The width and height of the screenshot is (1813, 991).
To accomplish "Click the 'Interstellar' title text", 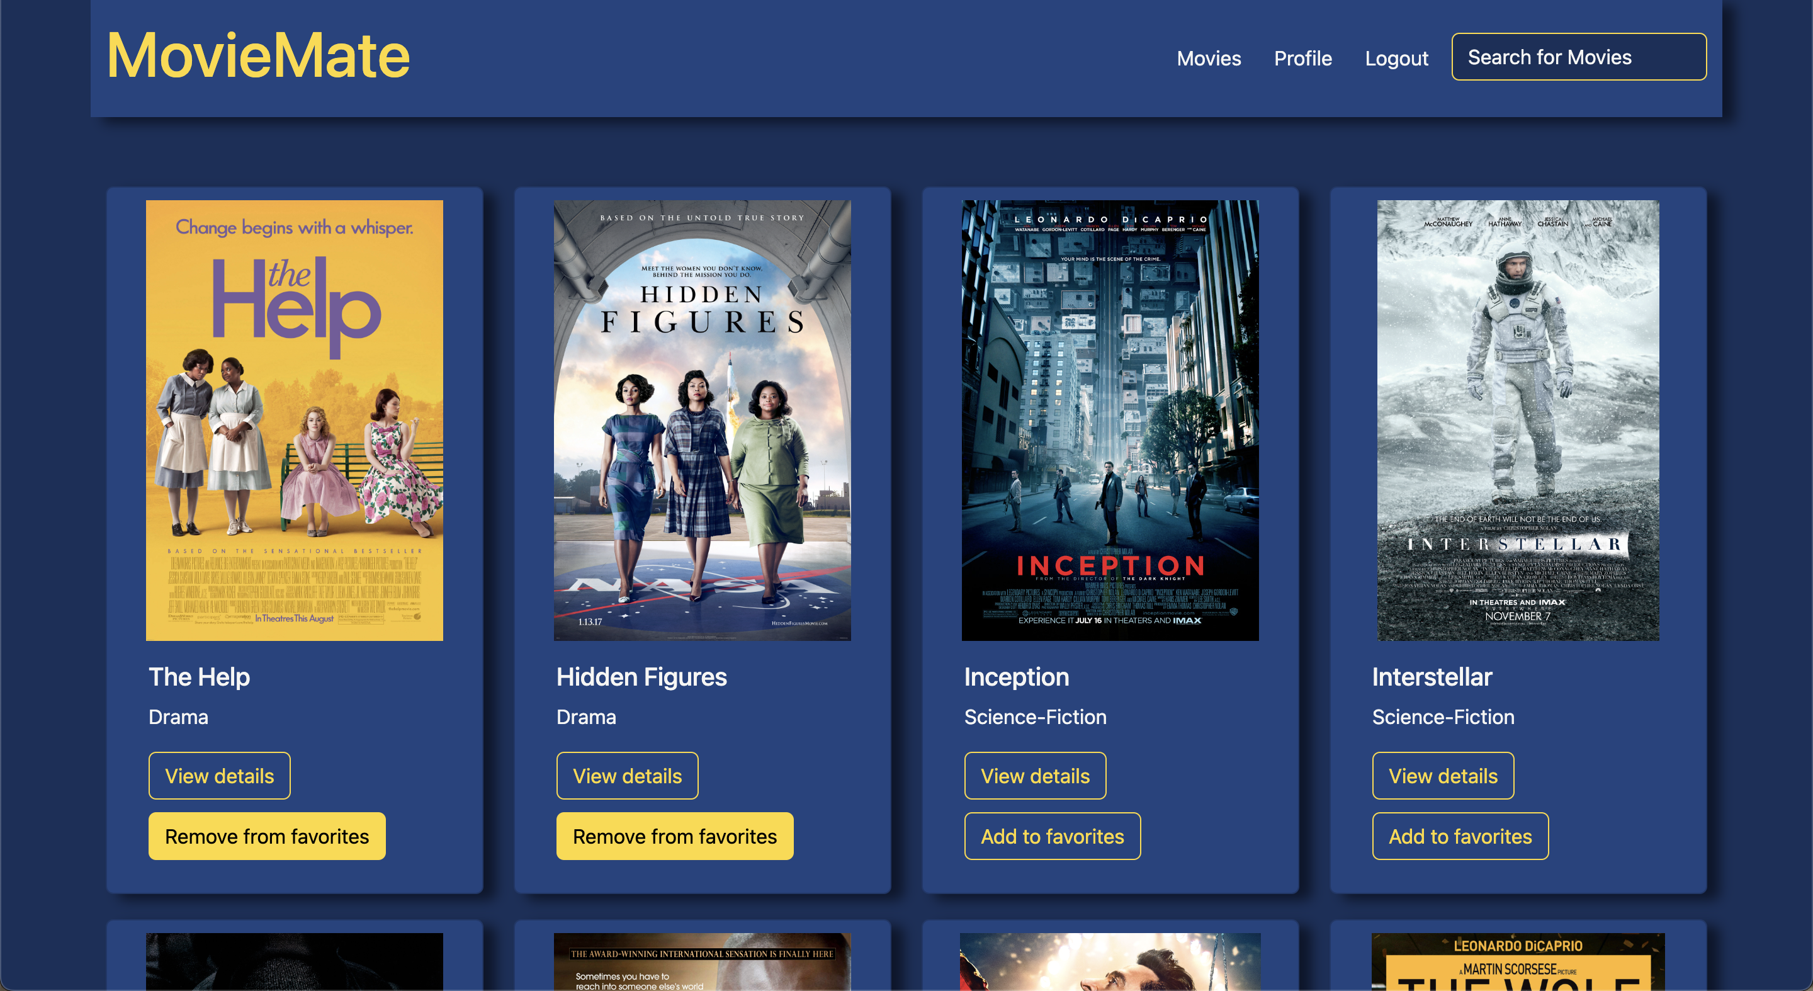I will point(1432,676).
